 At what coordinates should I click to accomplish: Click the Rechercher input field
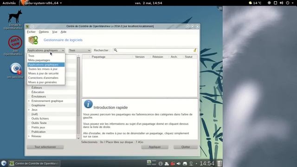point(155,50)
